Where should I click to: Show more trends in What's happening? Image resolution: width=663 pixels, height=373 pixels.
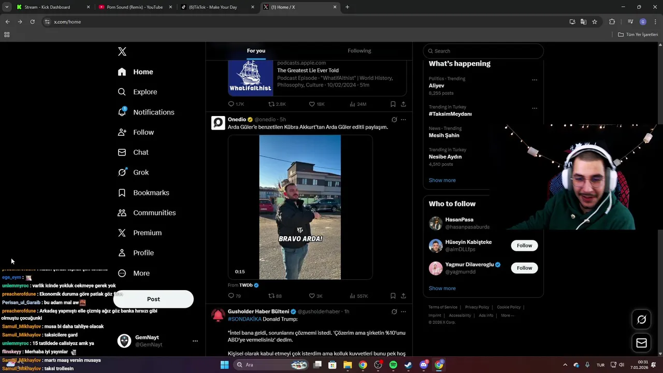(x=442, y=180)
